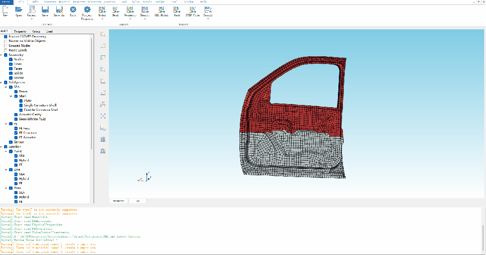Uncheck Import CAD/FE Geometry checkbox
Image resolution: width=486 pixels, height=255 pixels.
coord(5,36)
